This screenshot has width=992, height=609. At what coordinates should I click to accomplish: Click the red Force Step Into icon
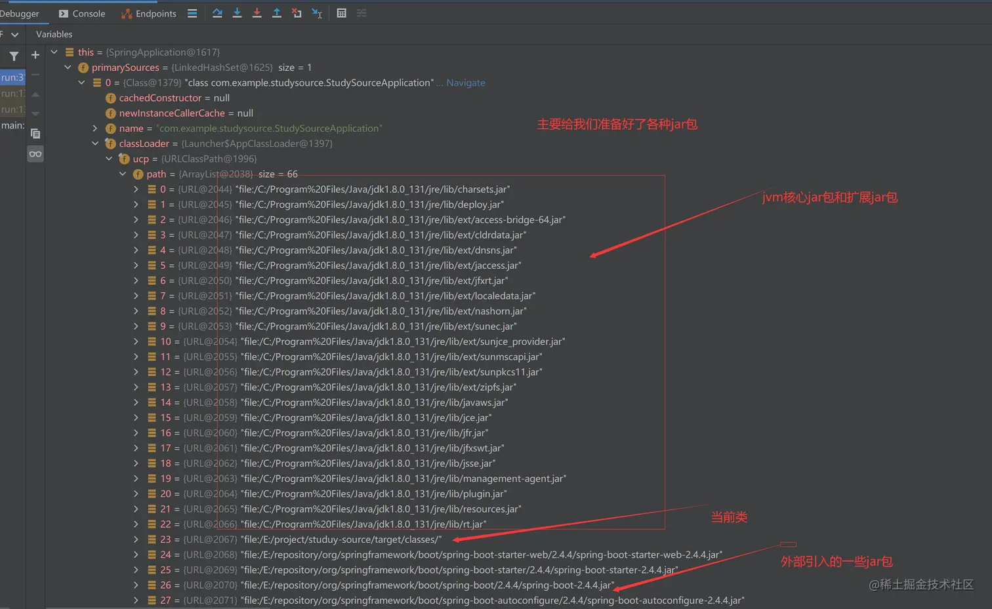257,13
